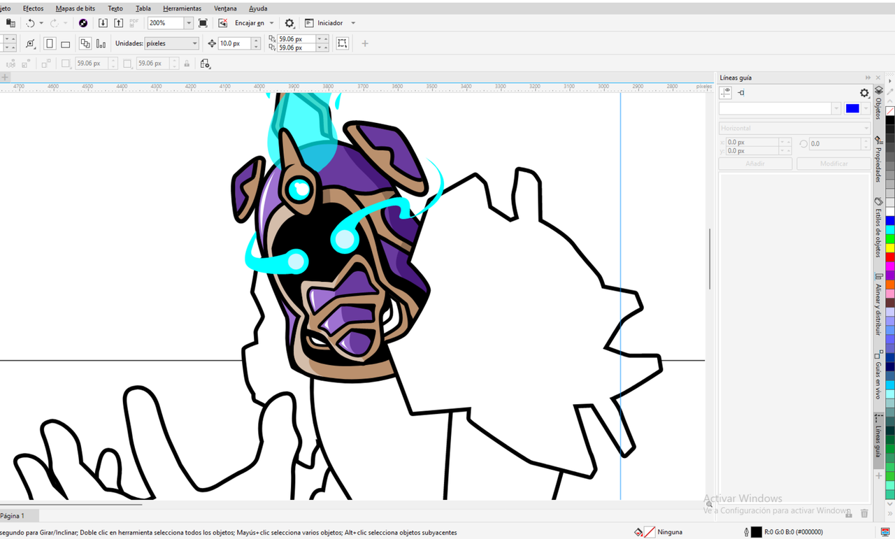Click the plus quick customize button

tap(365, 43)
